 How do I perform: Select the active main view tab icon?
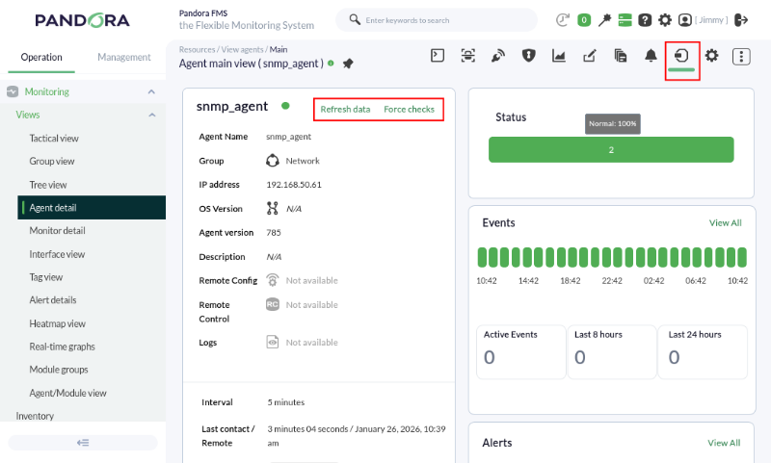(x=681, y=56)
